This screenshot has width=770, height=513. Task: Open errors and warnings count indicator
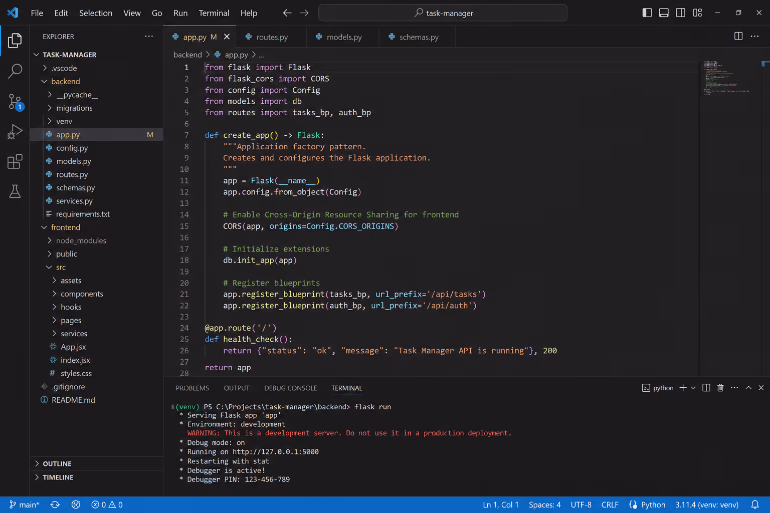click(107, 504)
